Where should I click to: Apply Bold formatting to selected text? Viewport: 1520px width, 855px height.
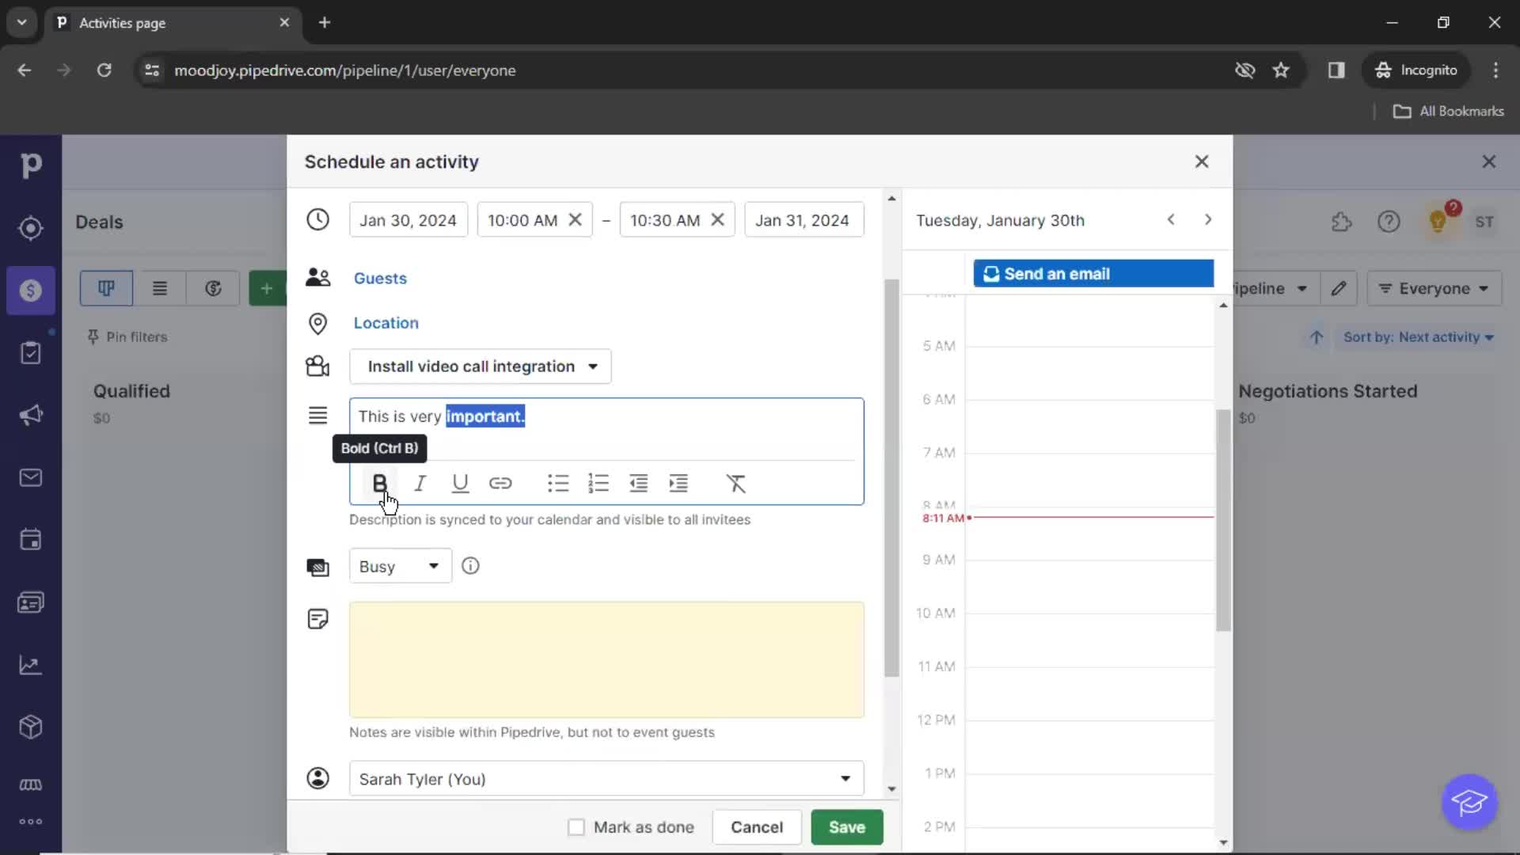pos(379,483)
